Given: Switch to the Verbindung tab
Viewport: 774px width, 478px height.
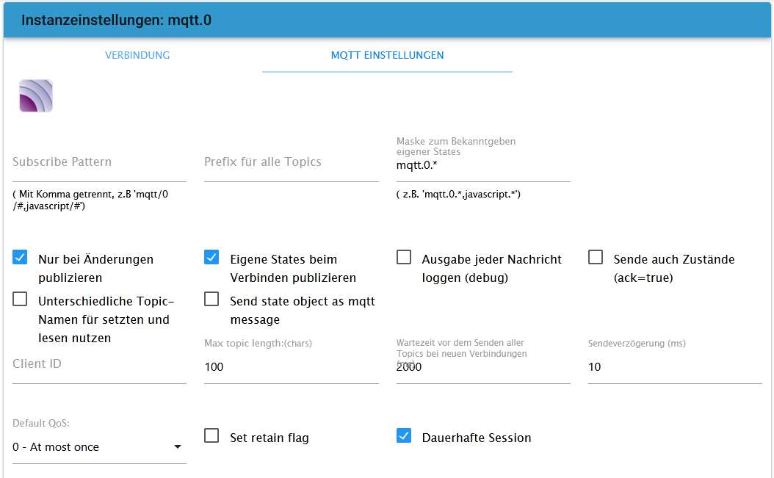Looking at the screenshot, I should coord(137,55).
